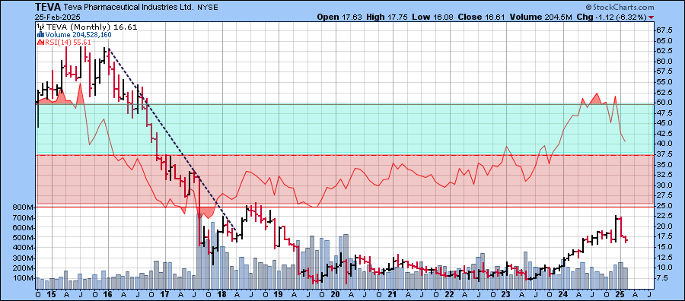Click the 23 year label on the time axis
This screenshot has height=301, width=685.
[x=506, y=295]
